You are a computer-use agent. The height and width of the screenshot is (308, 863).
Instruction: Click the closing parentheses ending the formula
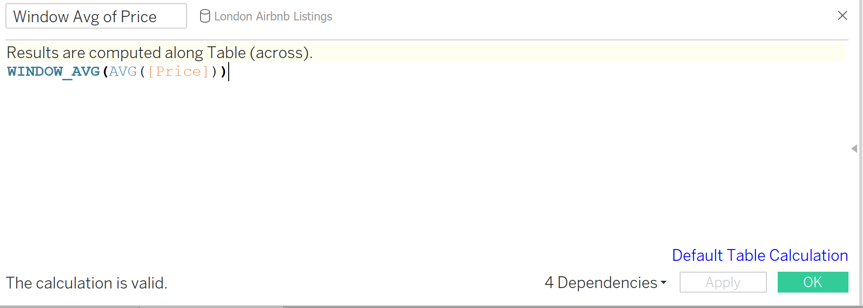[219, 72]
